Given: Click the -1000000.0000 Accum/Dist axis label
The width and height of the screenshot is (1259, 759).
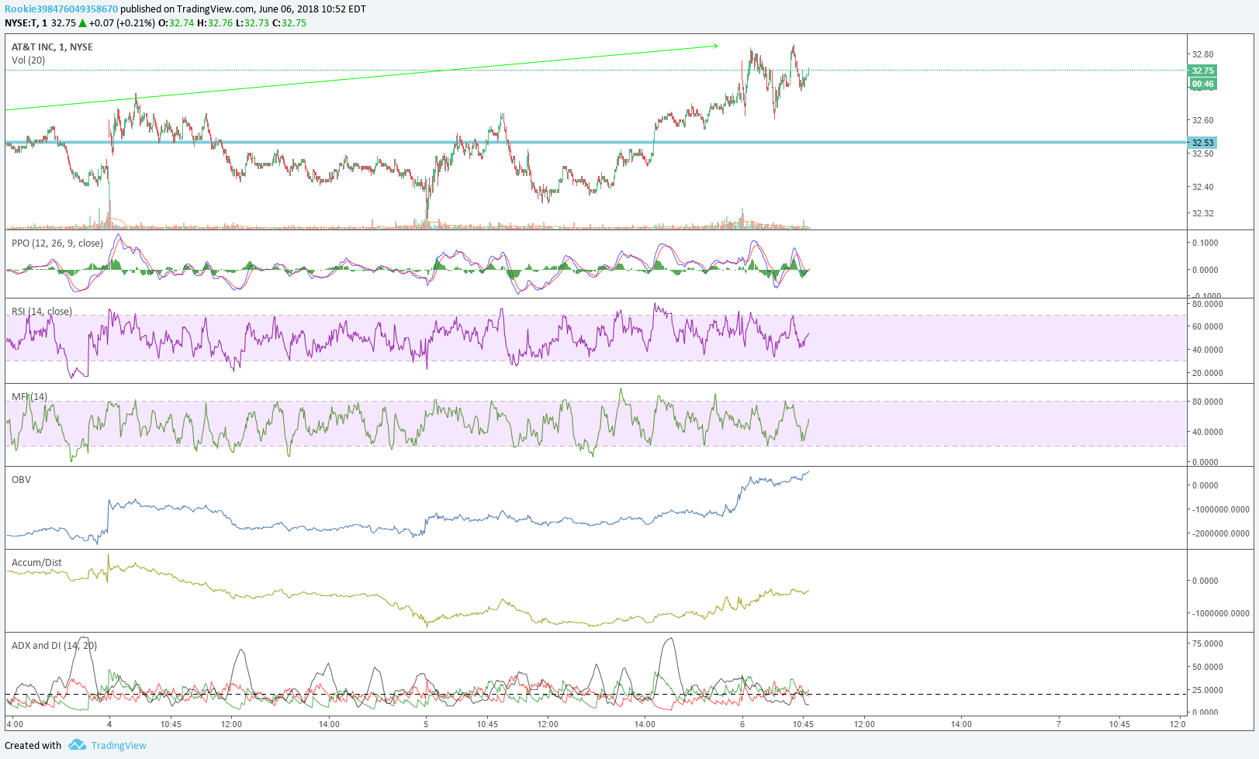Looking at the screenshot, I should pos(1221,613).
